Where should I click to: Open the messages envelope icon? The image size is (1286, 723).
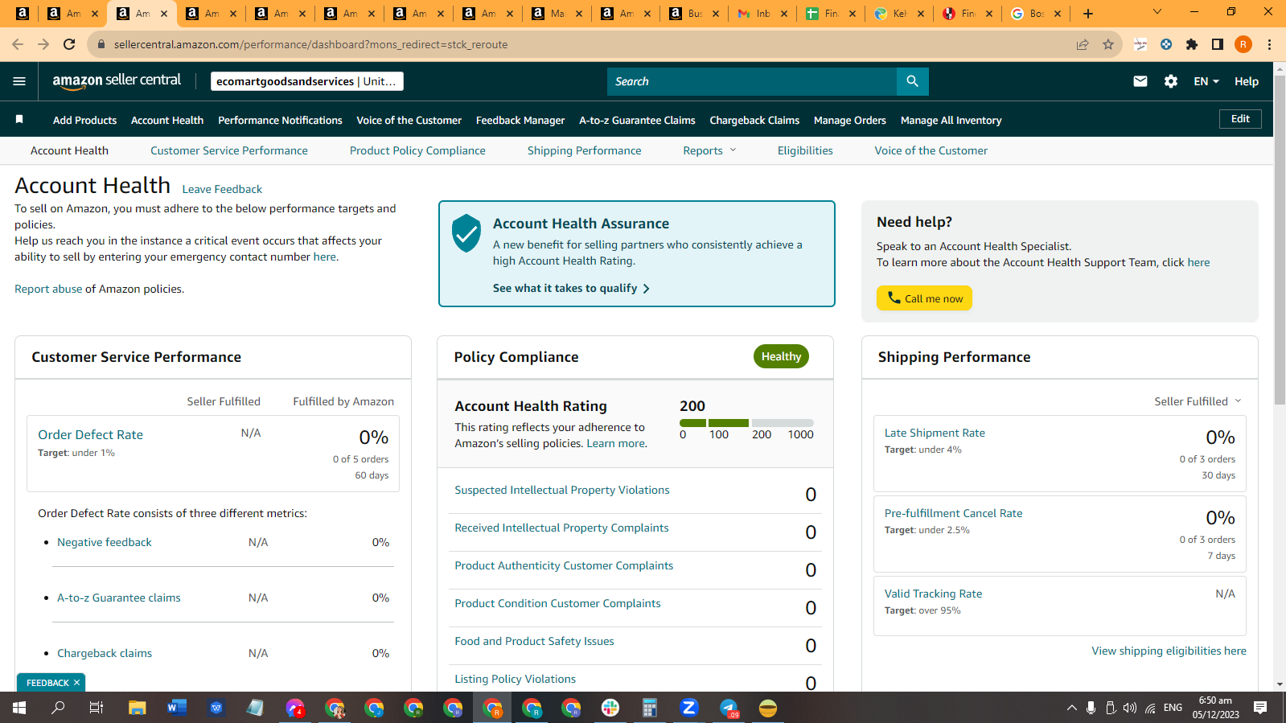click(x=1140, y=81)
